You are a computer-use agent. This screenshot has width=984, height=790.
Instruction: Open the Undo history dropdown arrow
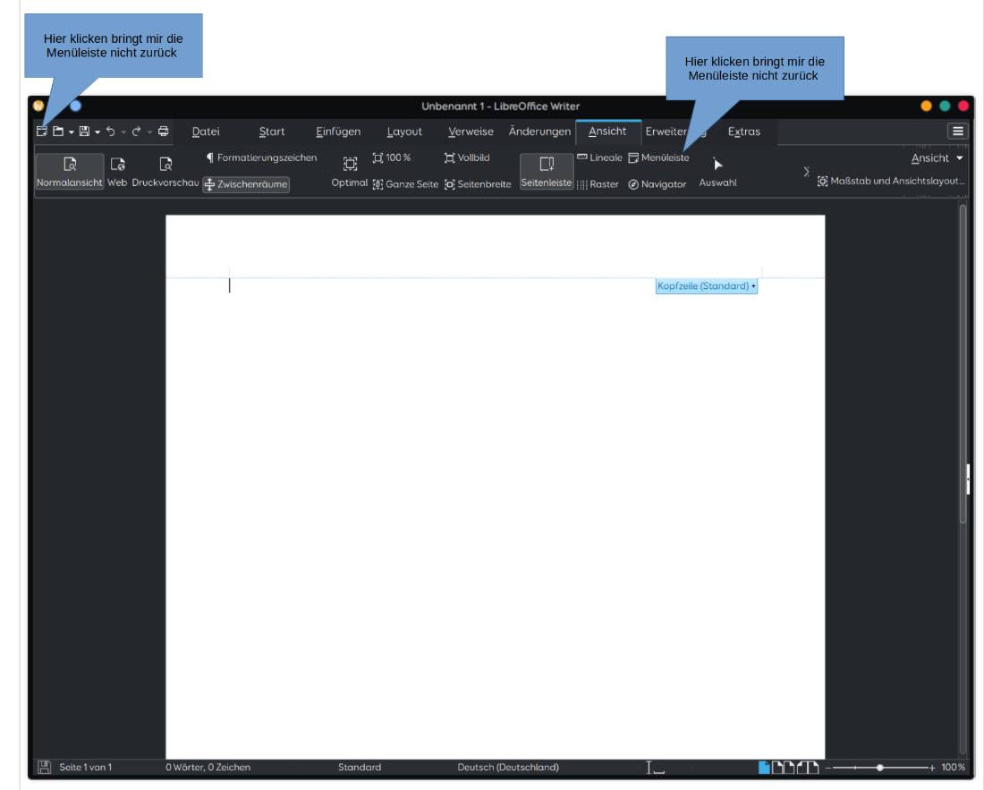pos(123,132)
